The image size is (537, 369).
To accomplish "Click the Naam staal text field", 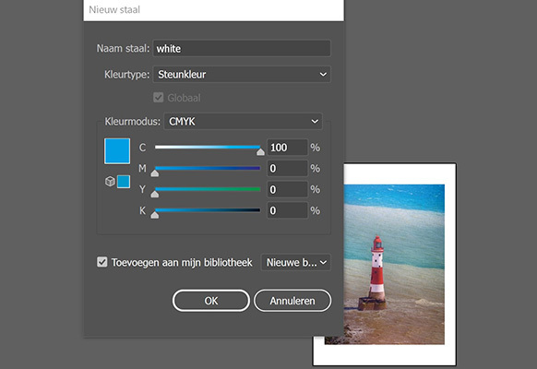I will [242, 48].
